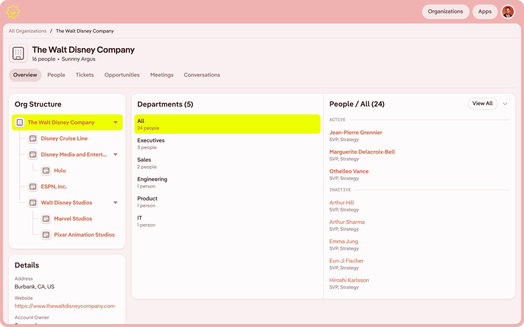Open the Tickets tab
Viewport: 524px width, 327px height.
tap(85, 75)
